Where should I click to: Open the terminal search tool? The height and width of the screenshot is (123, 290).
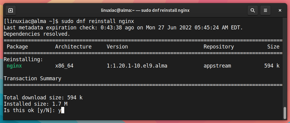click(253, 10)
